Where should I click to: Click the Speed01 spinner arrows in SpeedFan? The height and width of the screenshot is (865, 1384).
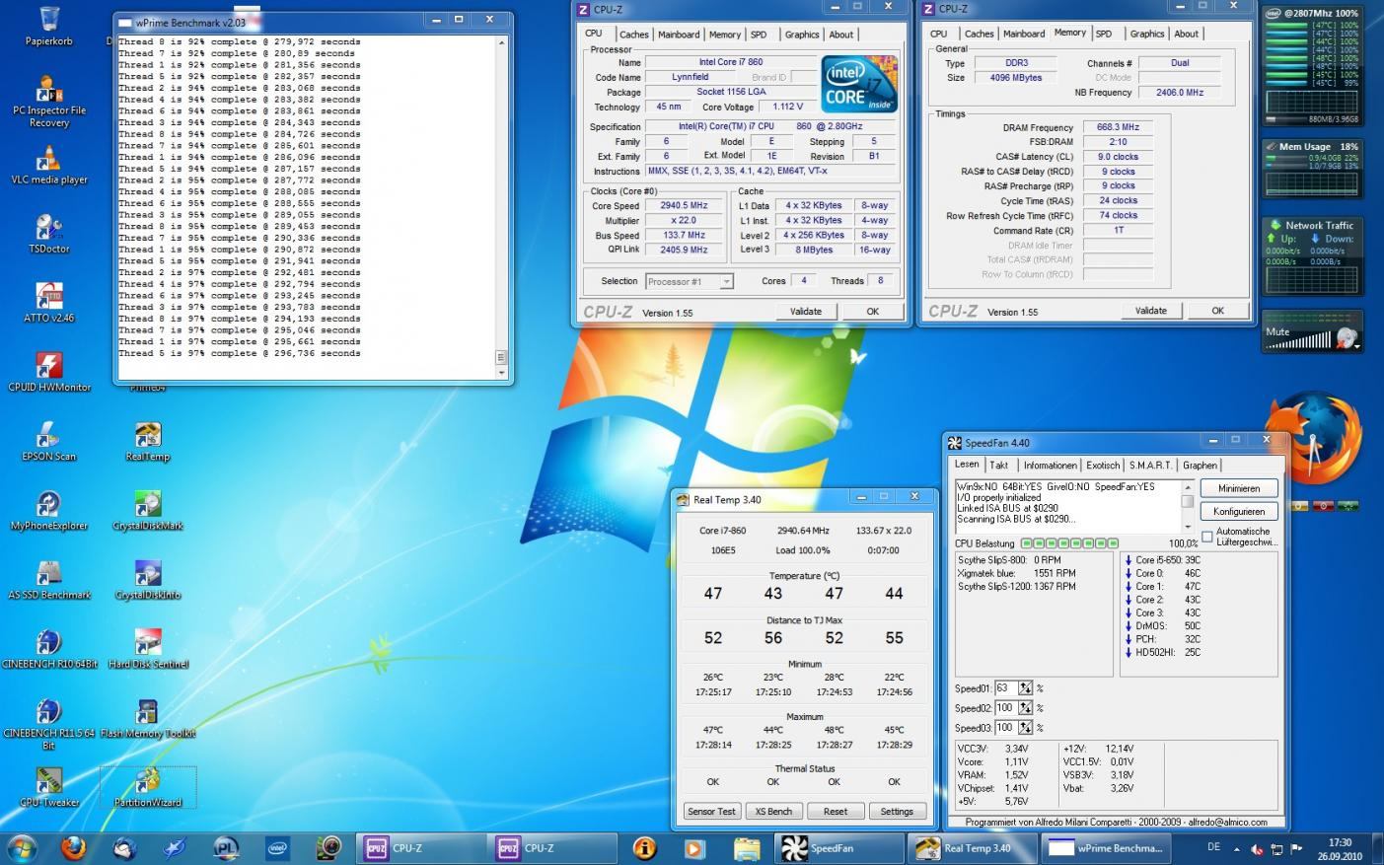(x=1026, y=688)
